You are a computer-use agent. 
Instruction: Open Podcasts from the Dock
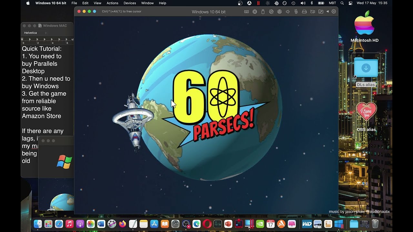(80, 224)
